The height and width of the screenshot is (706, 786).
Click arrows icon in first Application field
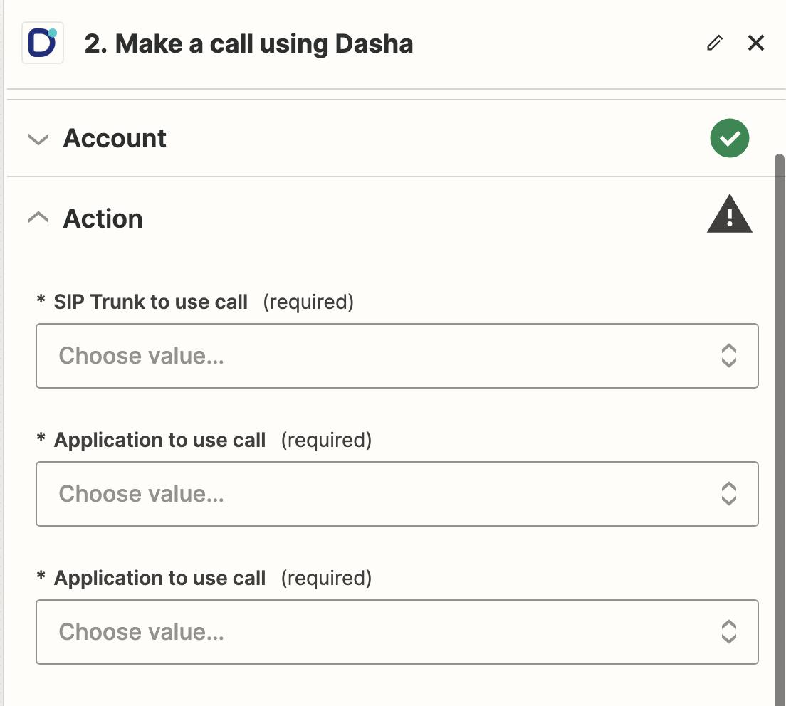pos(728,494)
